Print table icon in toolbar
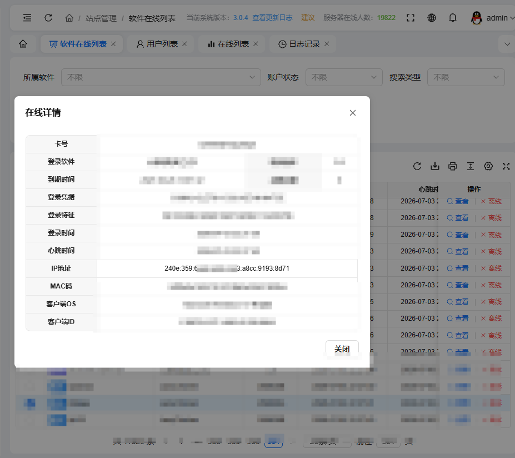Image resolution: width=515 pixels, height=458 pixels. pyautogui.click(x=453, y=166)
